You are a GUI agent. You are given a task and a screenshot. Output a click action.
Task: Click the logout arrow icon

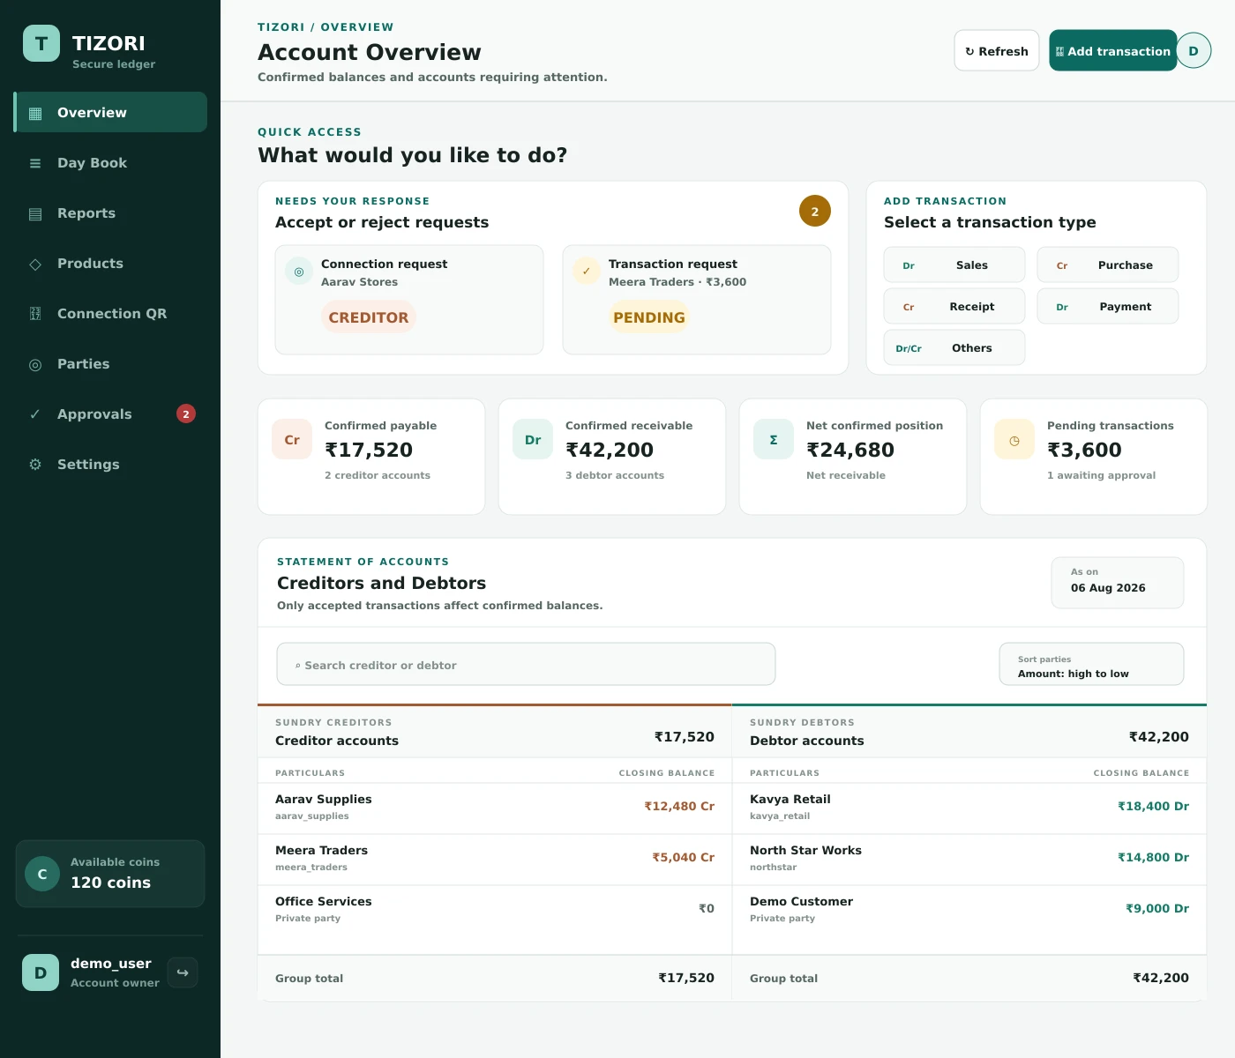(183, 972)
